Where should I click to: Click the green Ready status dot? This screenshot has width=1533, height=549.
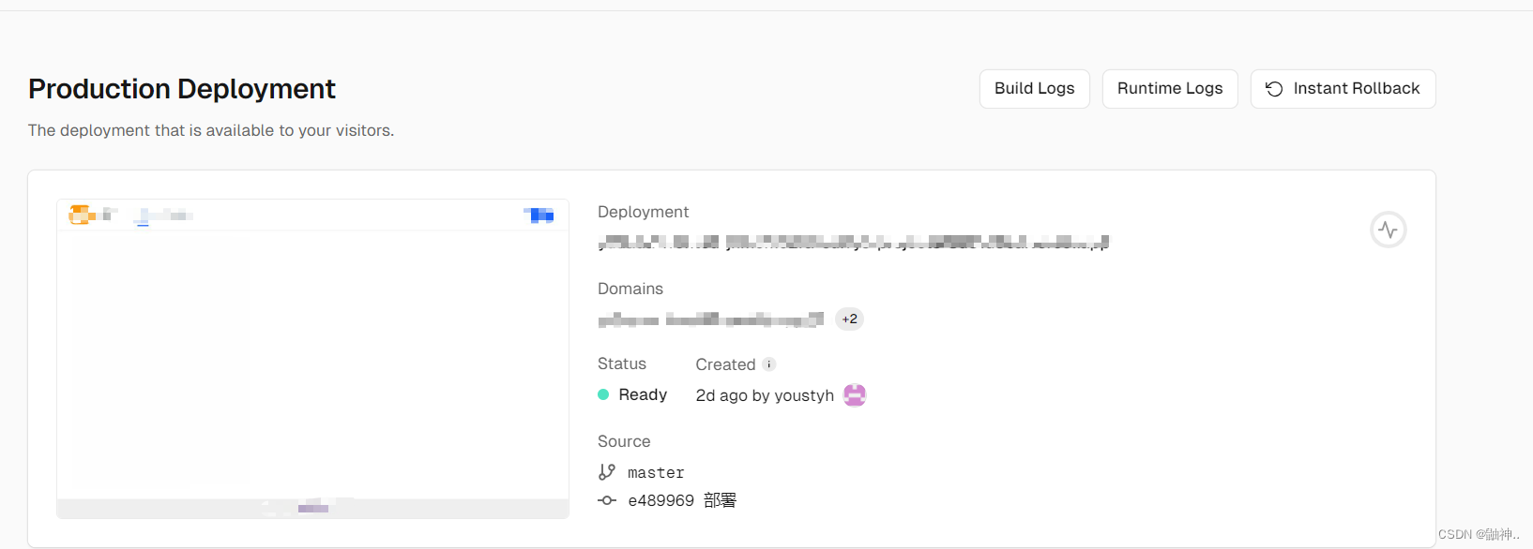[603, 395]
